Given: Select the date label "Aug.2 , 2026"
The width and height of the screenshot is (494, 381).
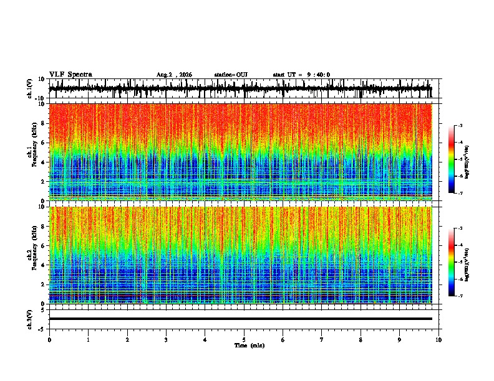Looking at the screenshot, I should pyautogui.click(x=174, y=75).
